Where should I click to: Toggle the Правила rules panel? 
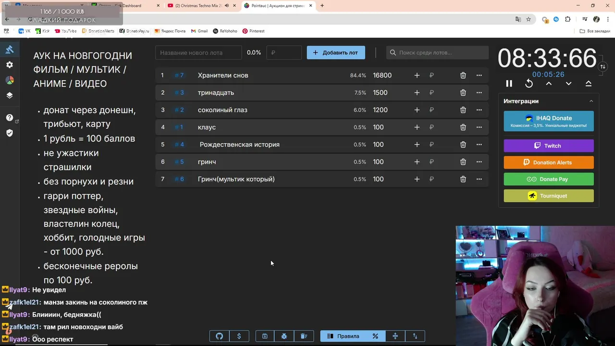[x=343, y=336]
